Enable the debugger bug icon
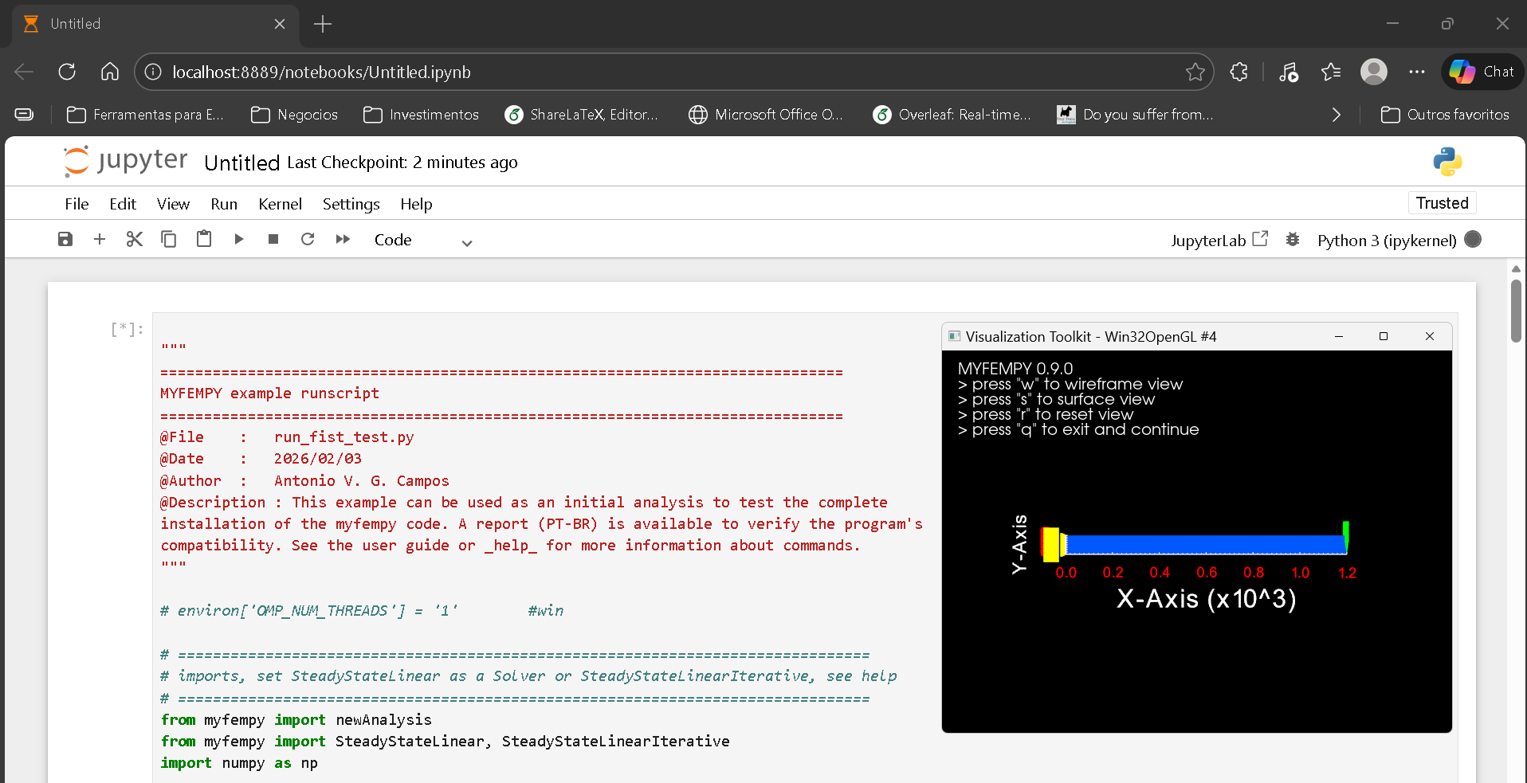This screenshot has height=783, width=1527. coord(1293,240)
